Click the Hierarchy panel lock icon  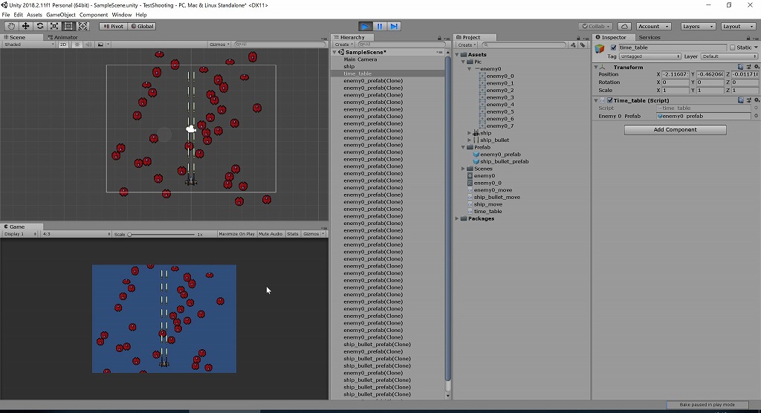click(439, 38)
